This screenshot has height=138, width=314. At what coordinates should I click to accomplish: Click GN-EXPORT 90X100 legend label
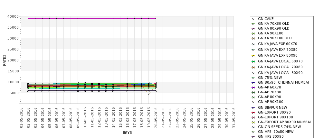tap(275, 117)
